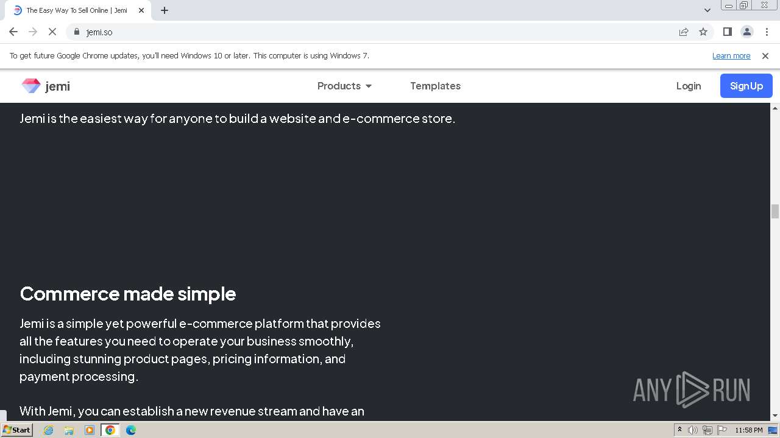This screenshot has width=780, height=438.
Task: Dismiss the Chrome update notification bar
Action: 765,55
